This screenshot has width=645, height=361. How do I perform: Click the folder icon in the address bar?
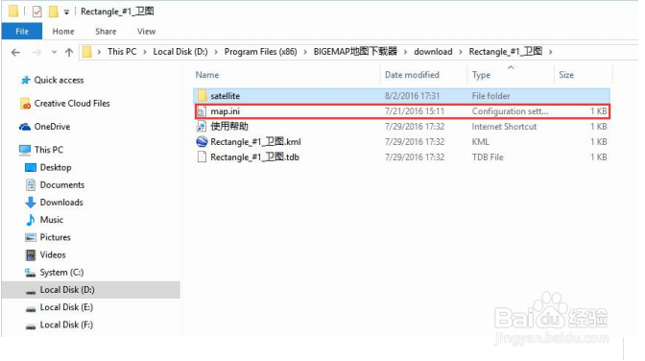tap(86, 52)
